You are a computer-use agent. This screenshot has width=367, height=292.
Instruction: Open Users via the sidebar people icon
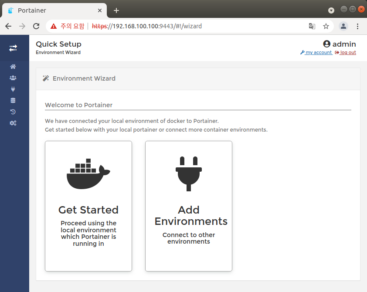[x=13, y=78]
